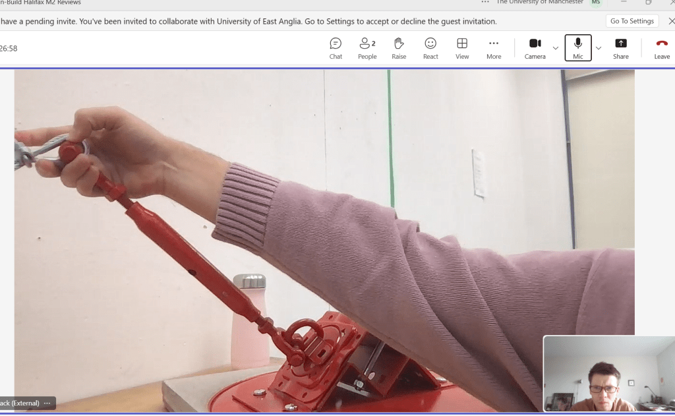This screenshot has width=675, height=416.
Task: Click The University of Manchester organization name
Action: pyautogui.click(x=539, y=3)
